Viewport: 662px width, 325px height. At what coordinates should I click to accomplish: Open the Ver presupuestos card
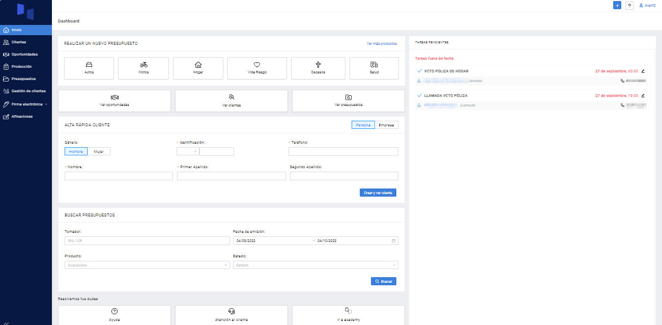[349, 101]
